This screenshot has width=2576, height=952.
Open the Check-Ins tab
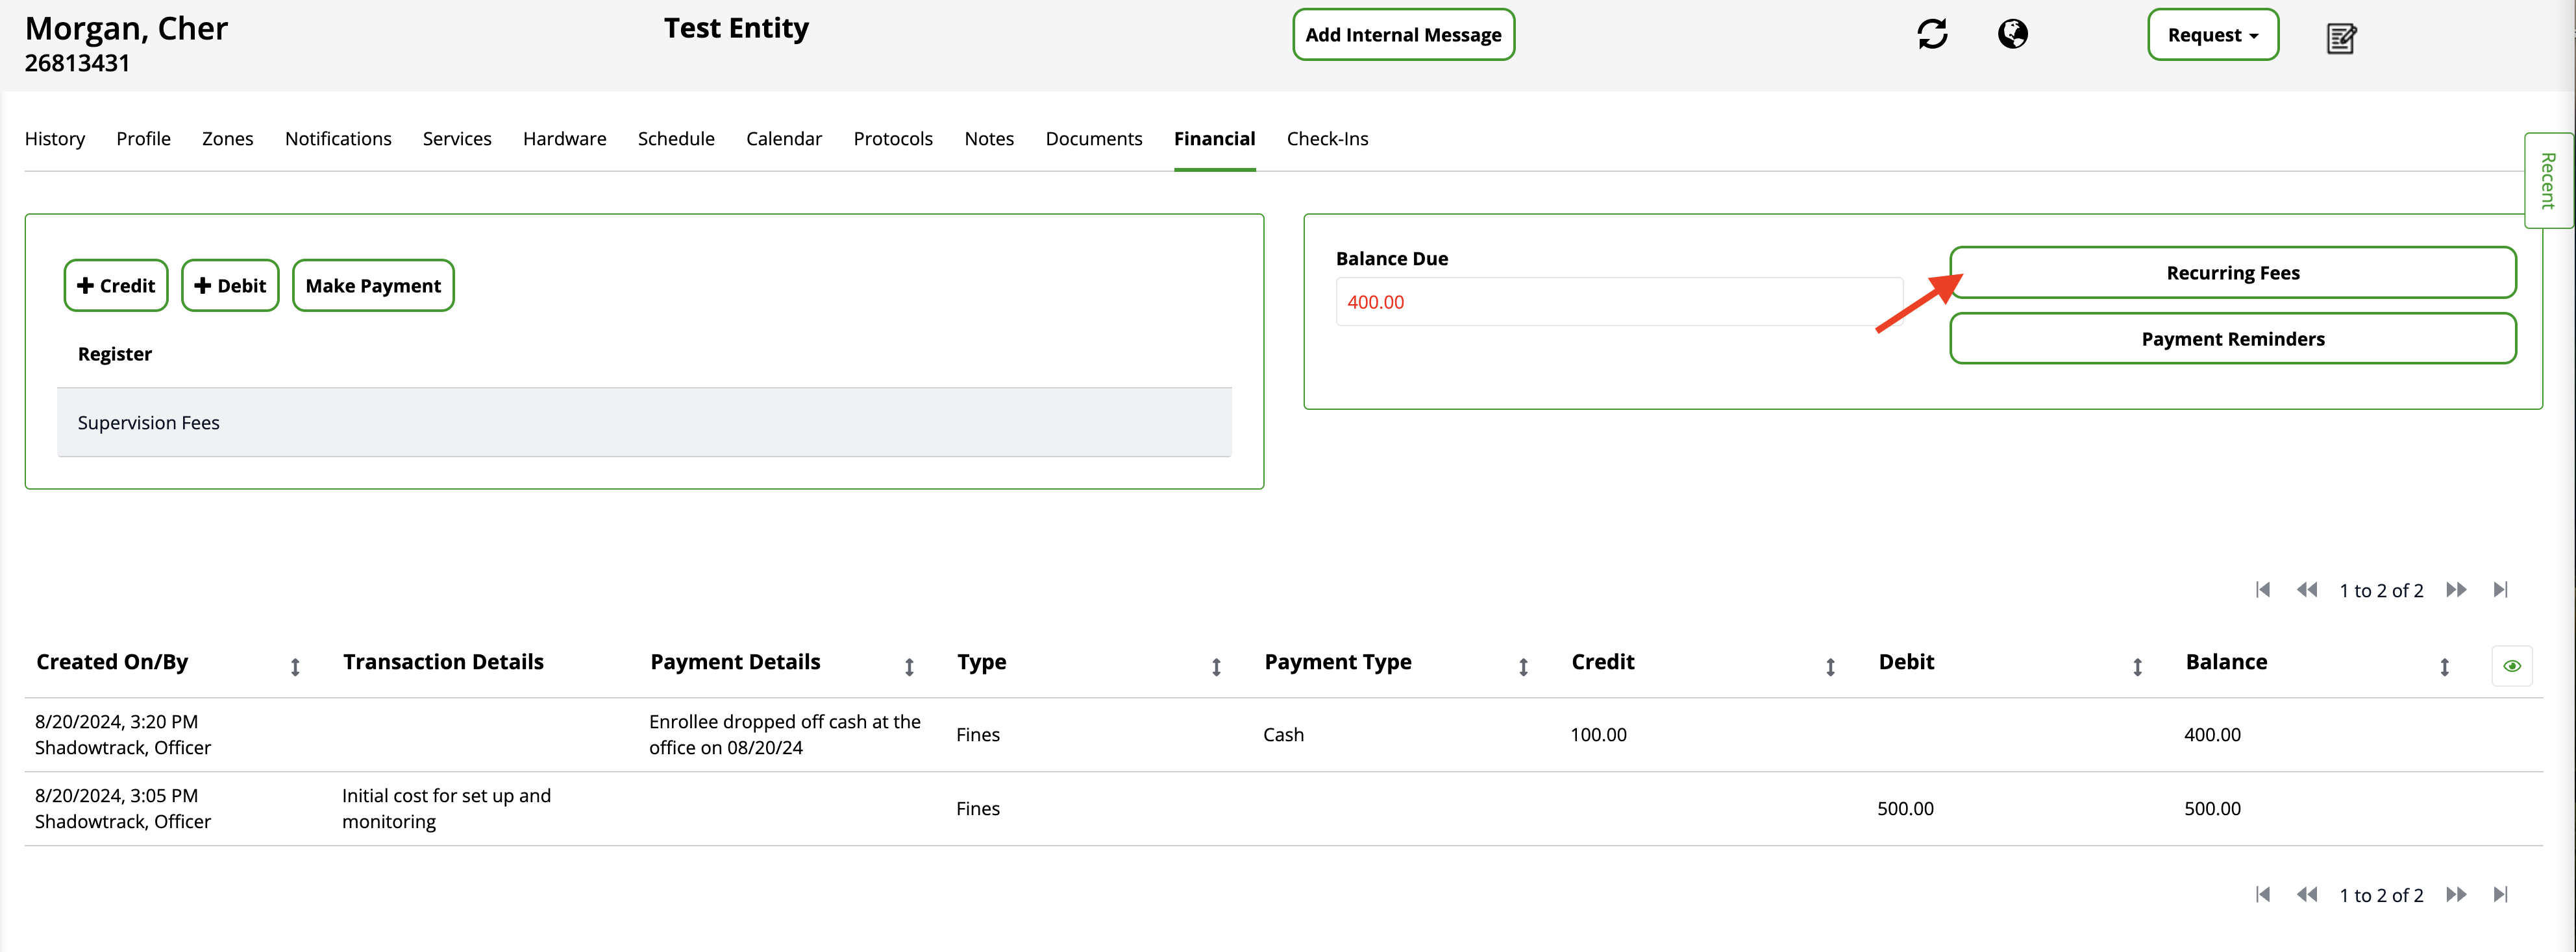tap(1327, 139)
